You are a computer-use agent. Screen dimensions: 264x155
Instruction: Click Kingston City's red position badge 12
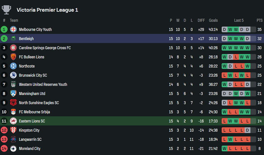click(x=4, y=130)
